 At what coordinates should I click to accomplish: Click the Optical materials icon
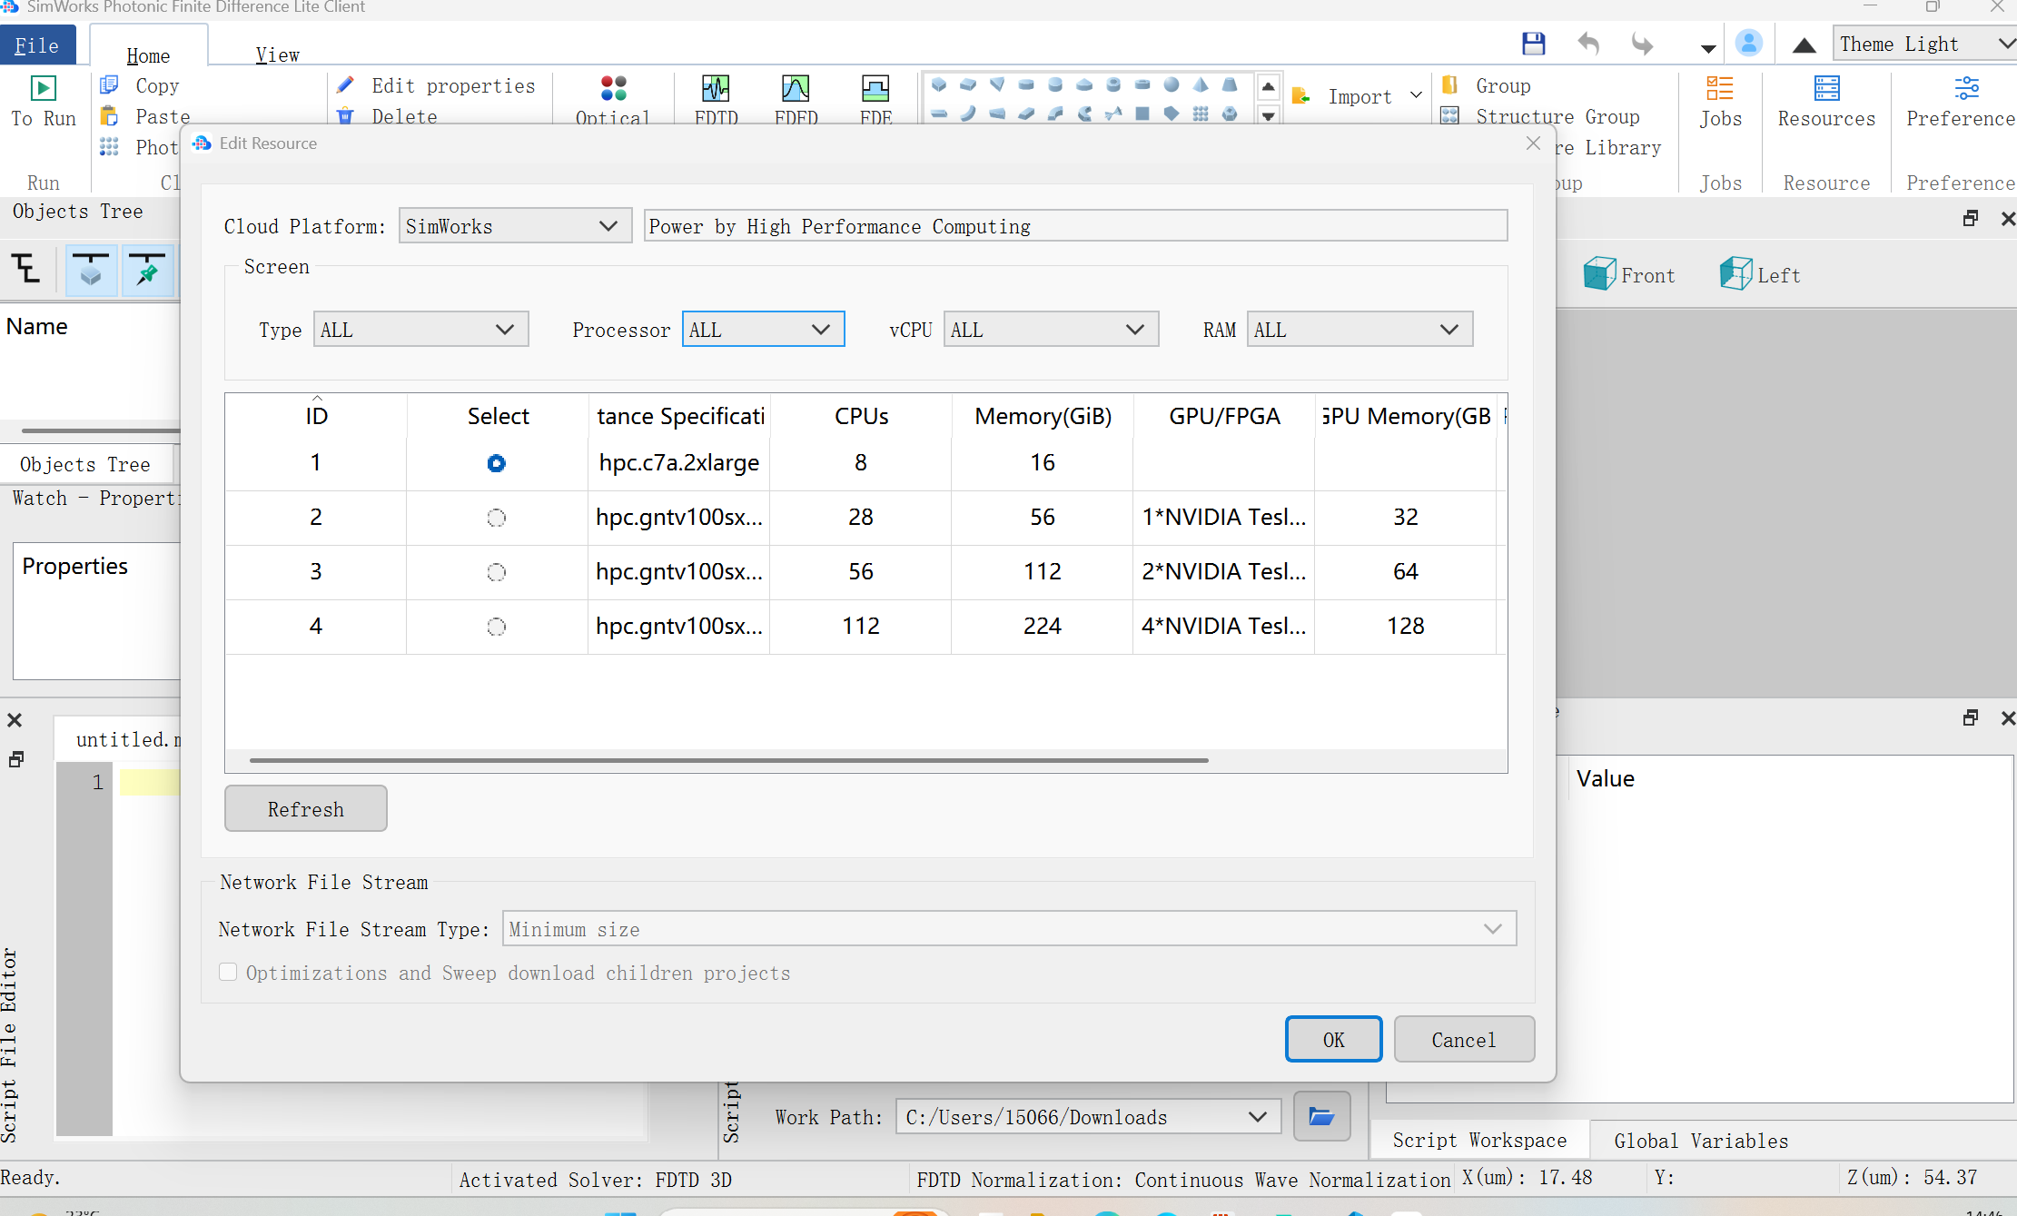click(x=613, y=89)
